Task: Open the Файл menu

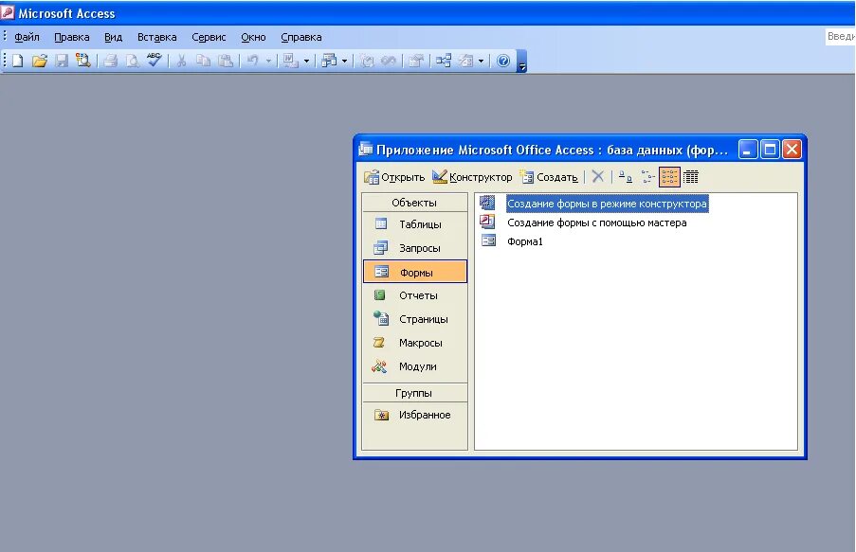Action: [x=27, y=37]
